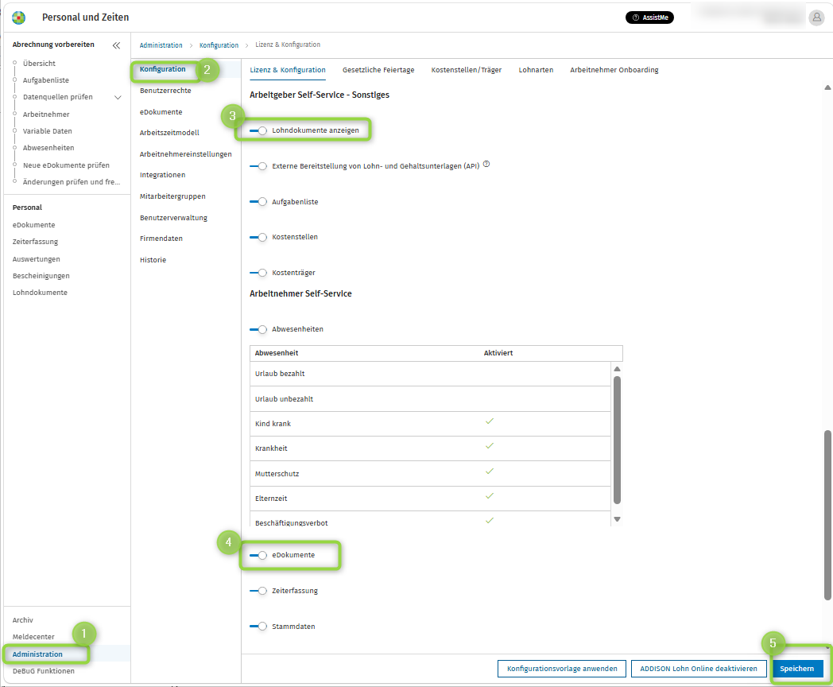The width and height of the screenshot is (833, 687).
Task: Open Variable Daten in the sidebar
Action: tap(47, 131)
